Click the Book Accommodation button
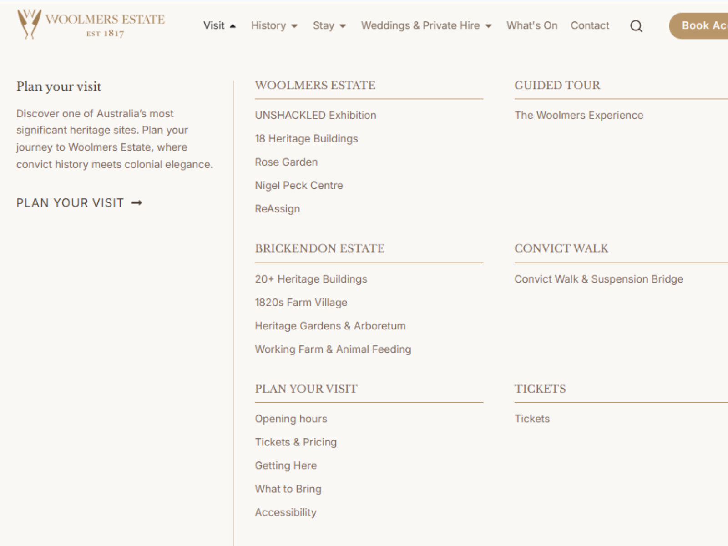The height and width of the screenshot is (546, 728). (x=699, y=26)
